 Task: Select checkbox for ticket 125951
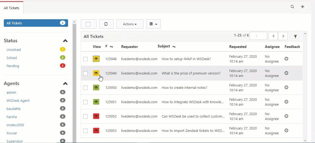[85, 102]
